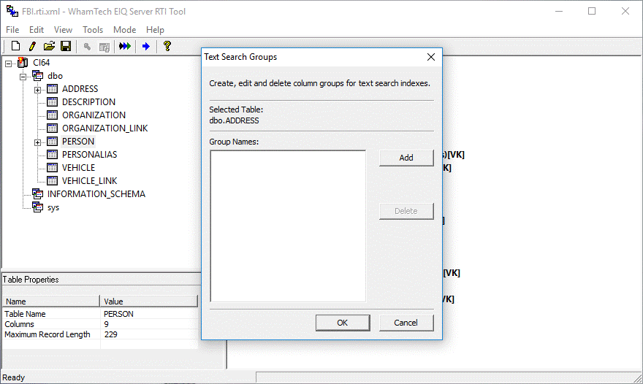
Task: Click the New document toolbar icon
Action: click(15, 47)
